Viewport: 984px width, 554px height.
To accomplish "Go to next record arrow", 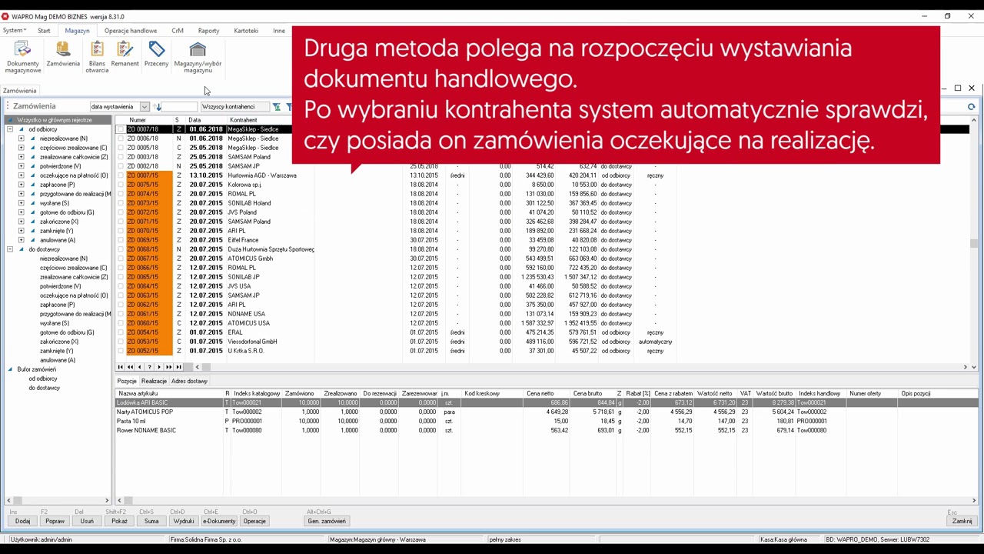I will click(159, 367).
